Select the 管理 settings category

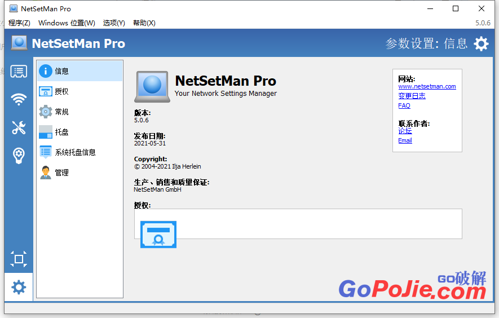pyautogui.click(x=80, y=173)
